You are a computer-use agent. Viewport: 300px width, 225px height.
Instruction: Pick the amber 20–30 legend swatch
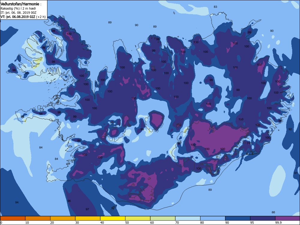click(x=63, y=218)
